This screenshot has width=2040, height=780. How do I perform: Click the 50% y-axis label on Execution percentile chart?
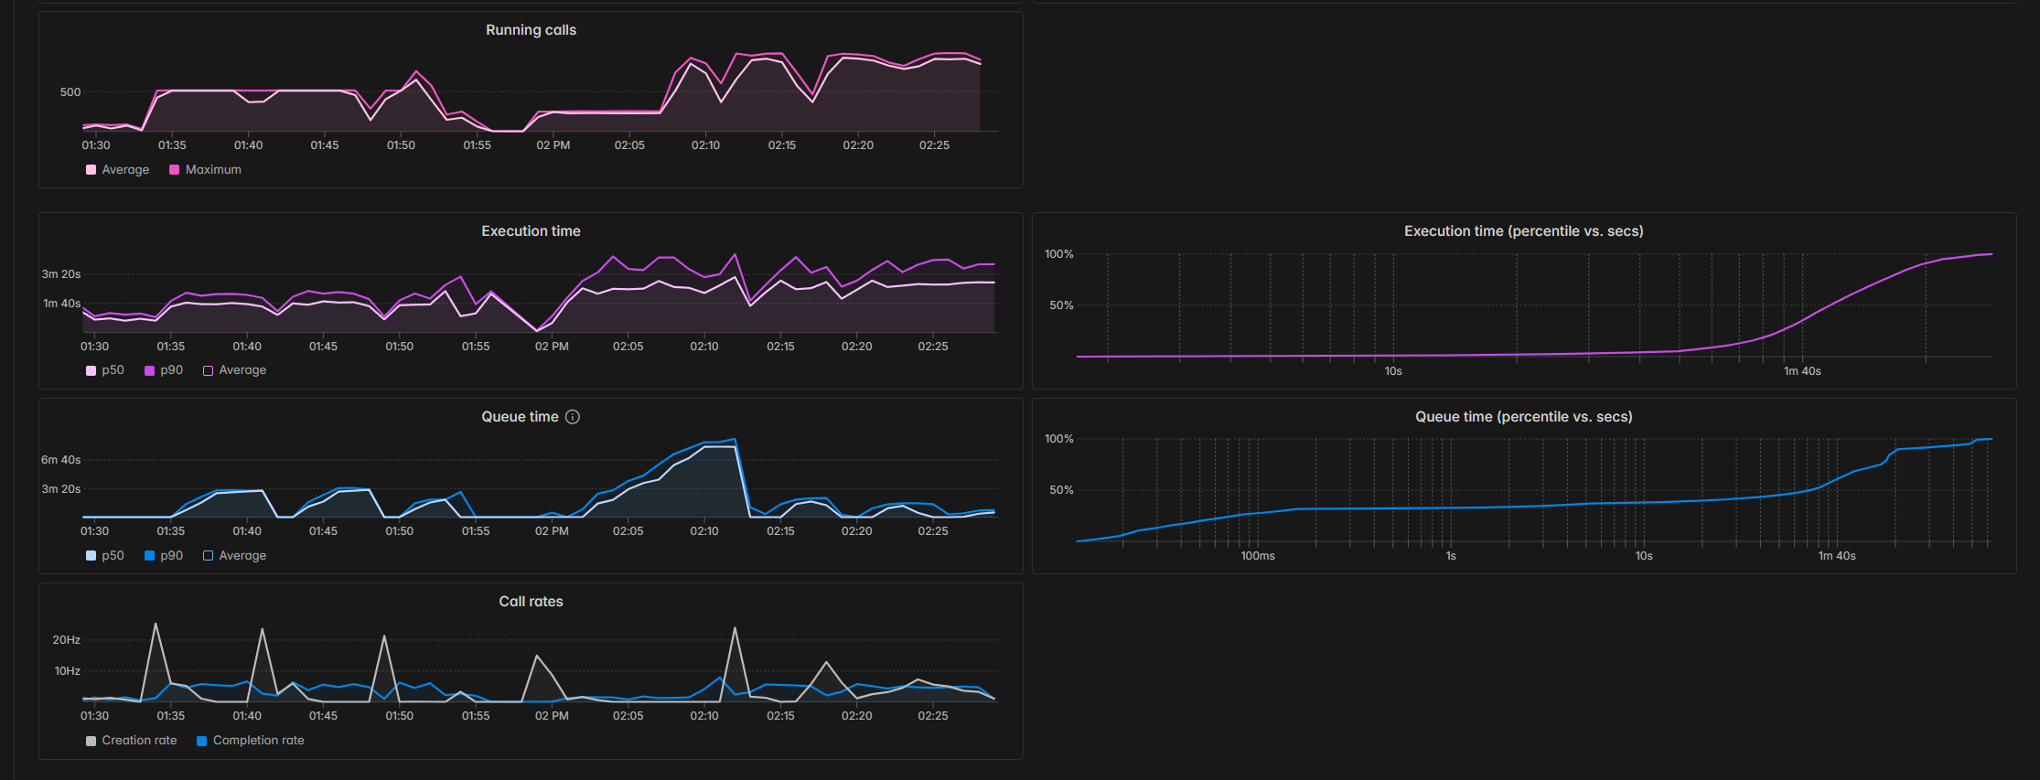point(1061,305)
